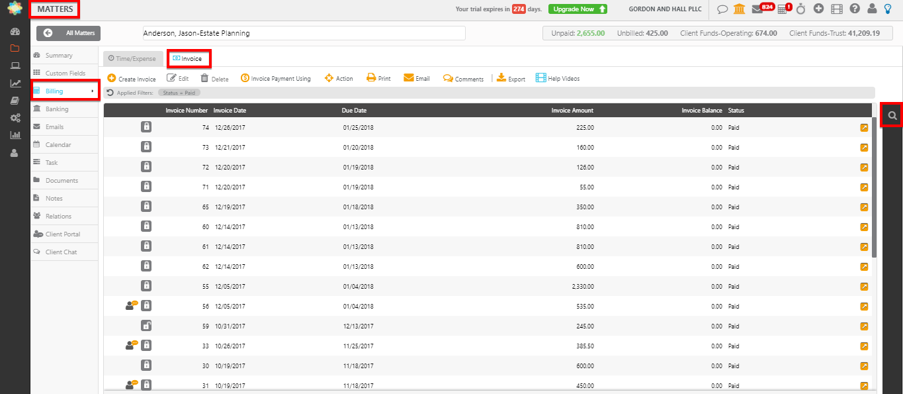Open Banking in the matter sidebar

point(64,109)
